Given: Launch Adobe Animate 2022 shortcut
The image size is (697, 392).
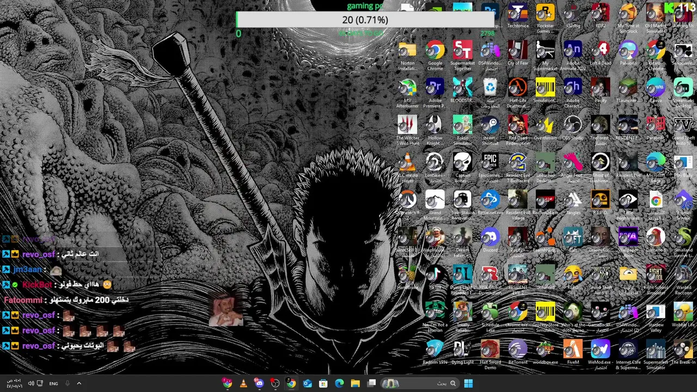Looking at the screenshot, I should point(573,56).
